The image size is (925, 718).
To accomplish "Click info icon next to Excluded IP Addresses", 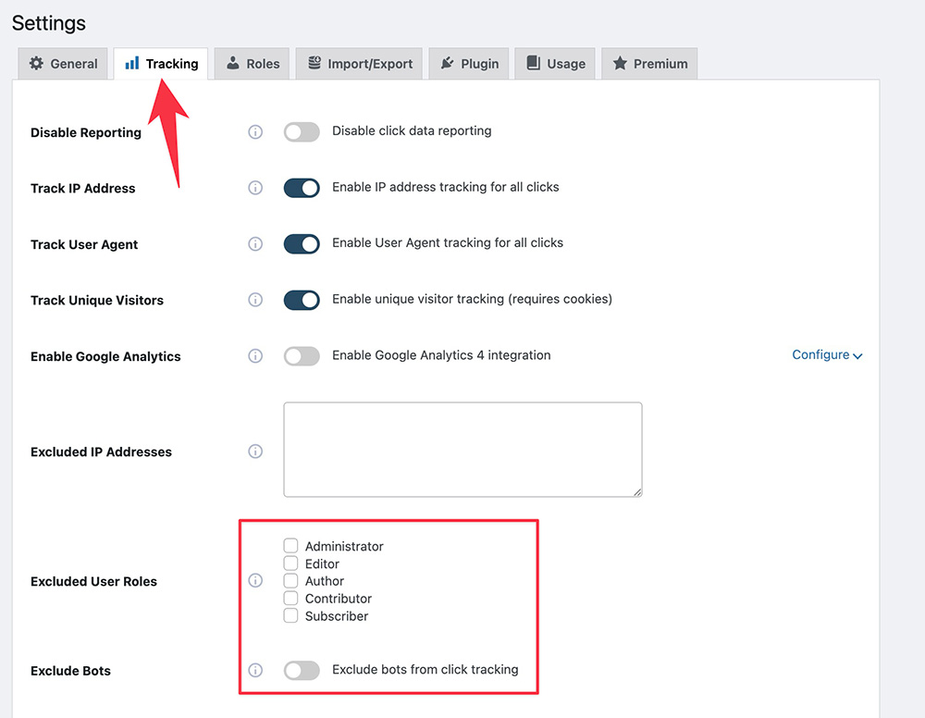I will [255, 452].
